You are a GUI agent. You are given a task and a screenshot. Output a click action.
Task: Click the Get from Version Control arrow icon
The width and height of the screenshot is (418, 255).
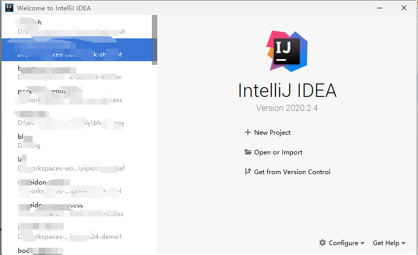pos(248,172)
